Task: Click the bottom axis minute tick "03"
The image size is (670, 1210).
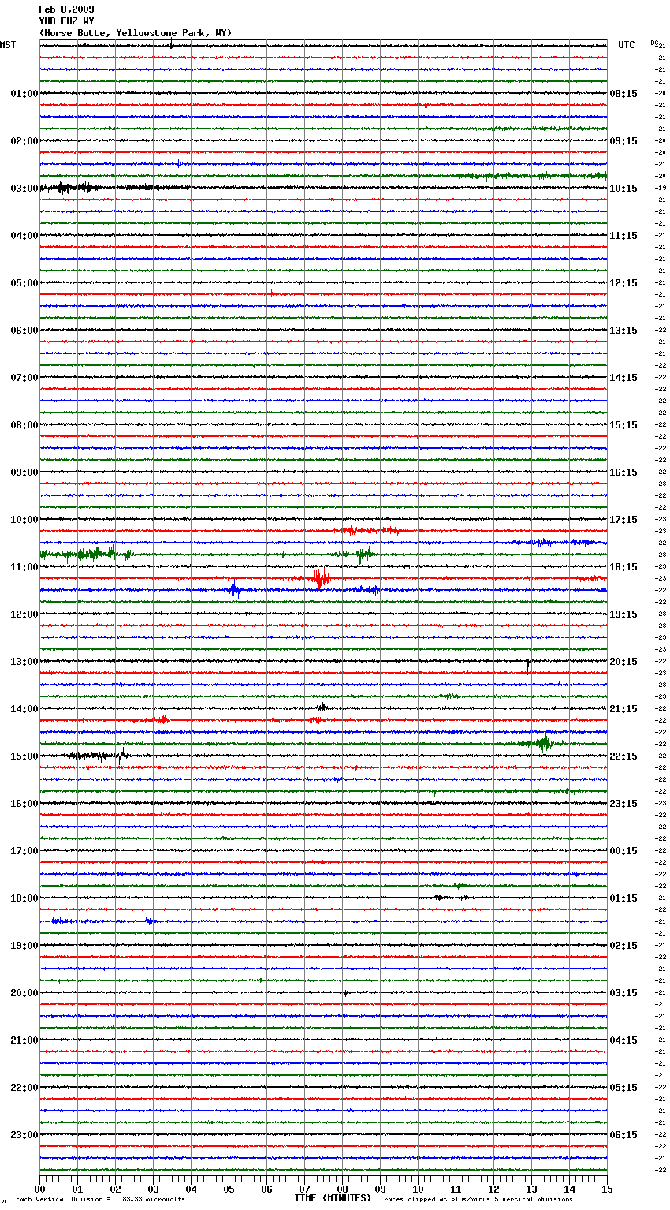Action: pyautogui.click(x=153, y=1189)
